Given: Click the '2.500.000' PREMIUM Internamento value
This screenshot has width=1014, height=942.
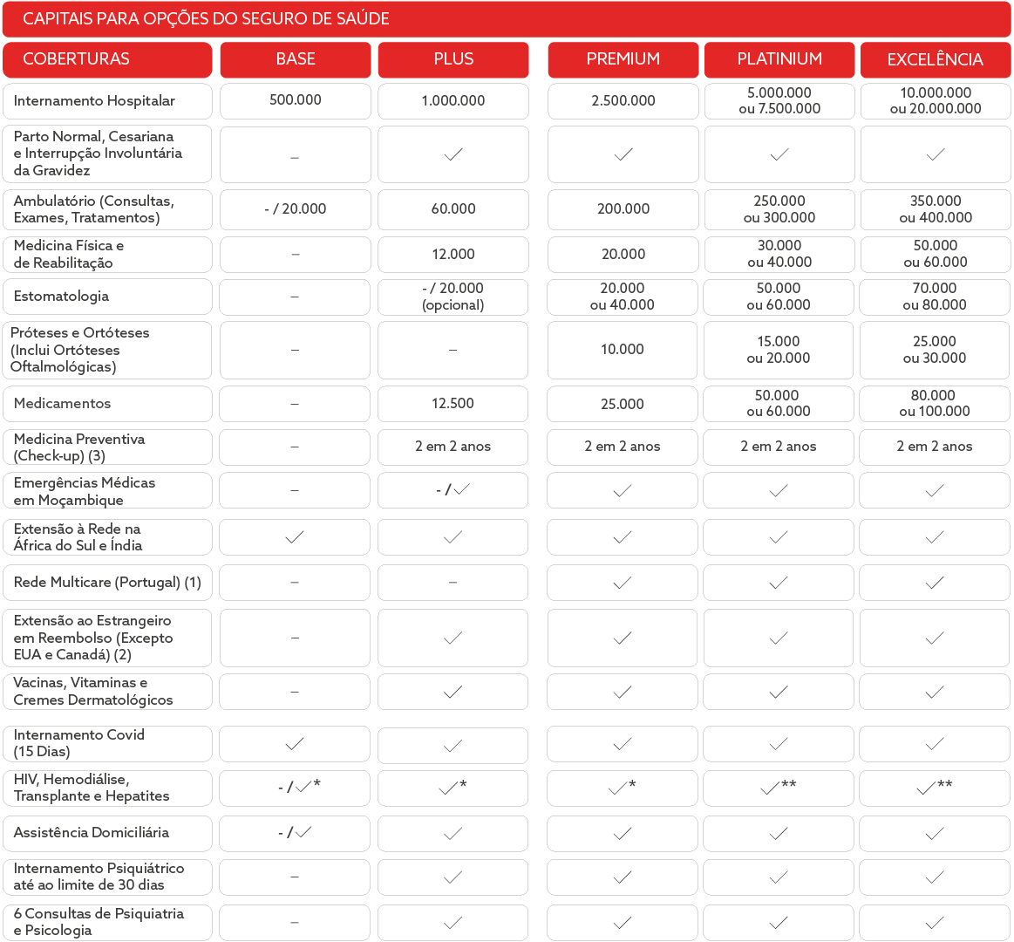Looking at the screenshot, I should 623,101.
